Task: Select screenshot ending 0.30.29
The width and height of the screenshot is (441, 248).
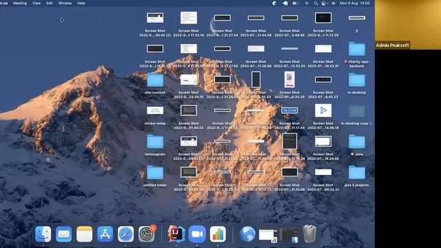Action: click(x=289, y=79)
